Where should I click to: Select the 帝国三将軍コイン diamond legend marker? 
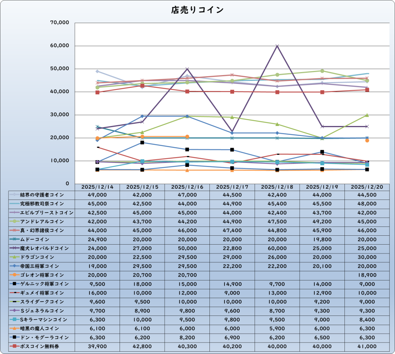(x=15, y=266)
